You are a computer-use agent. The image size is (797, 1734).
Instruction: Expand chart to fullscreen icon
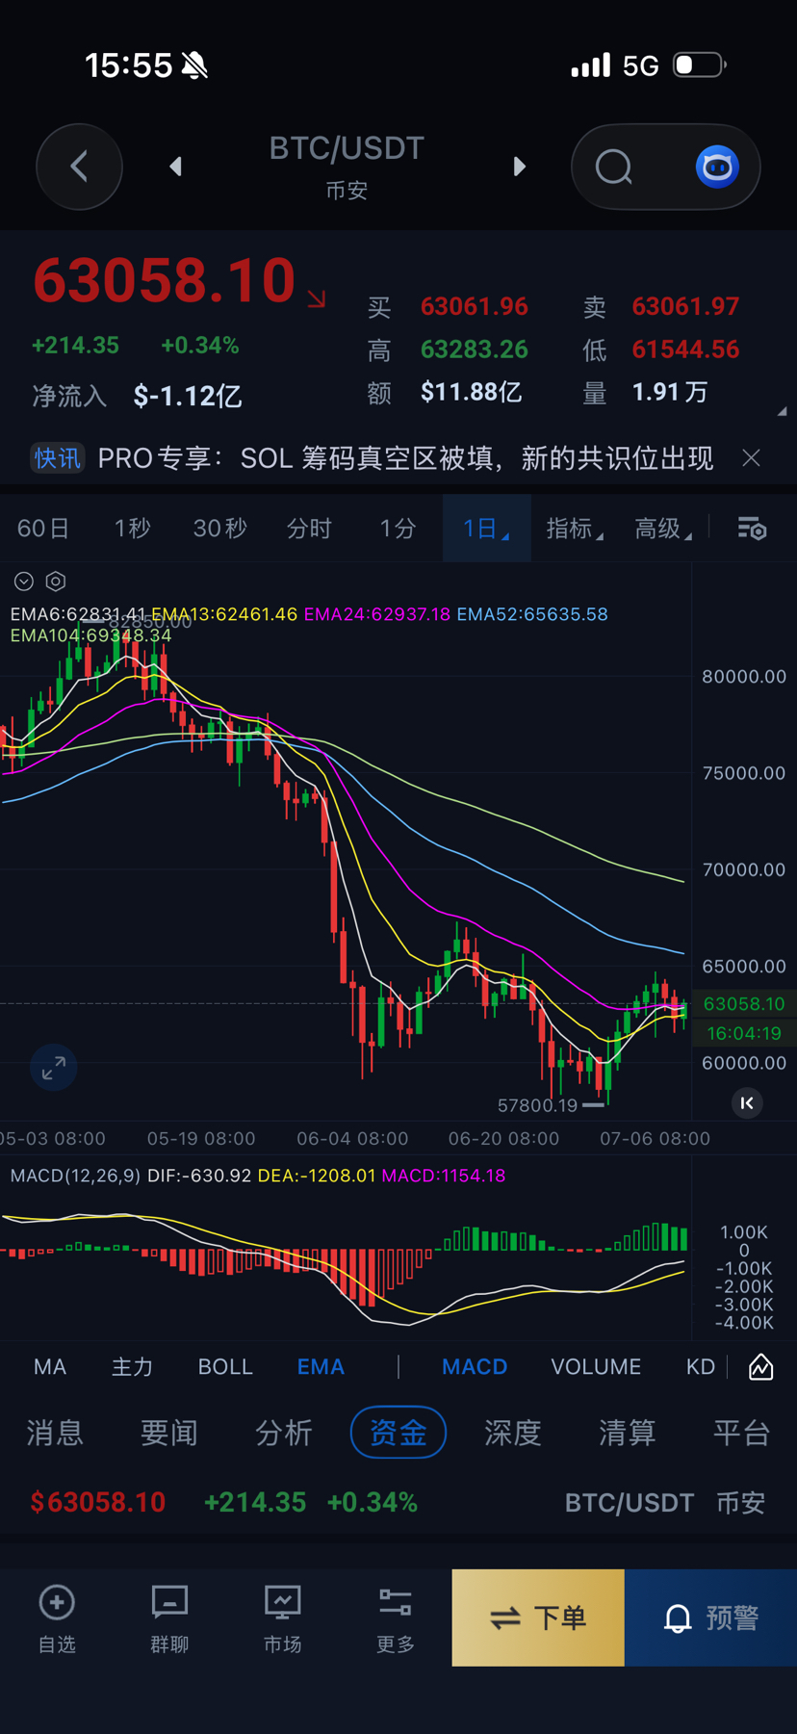54,1067
